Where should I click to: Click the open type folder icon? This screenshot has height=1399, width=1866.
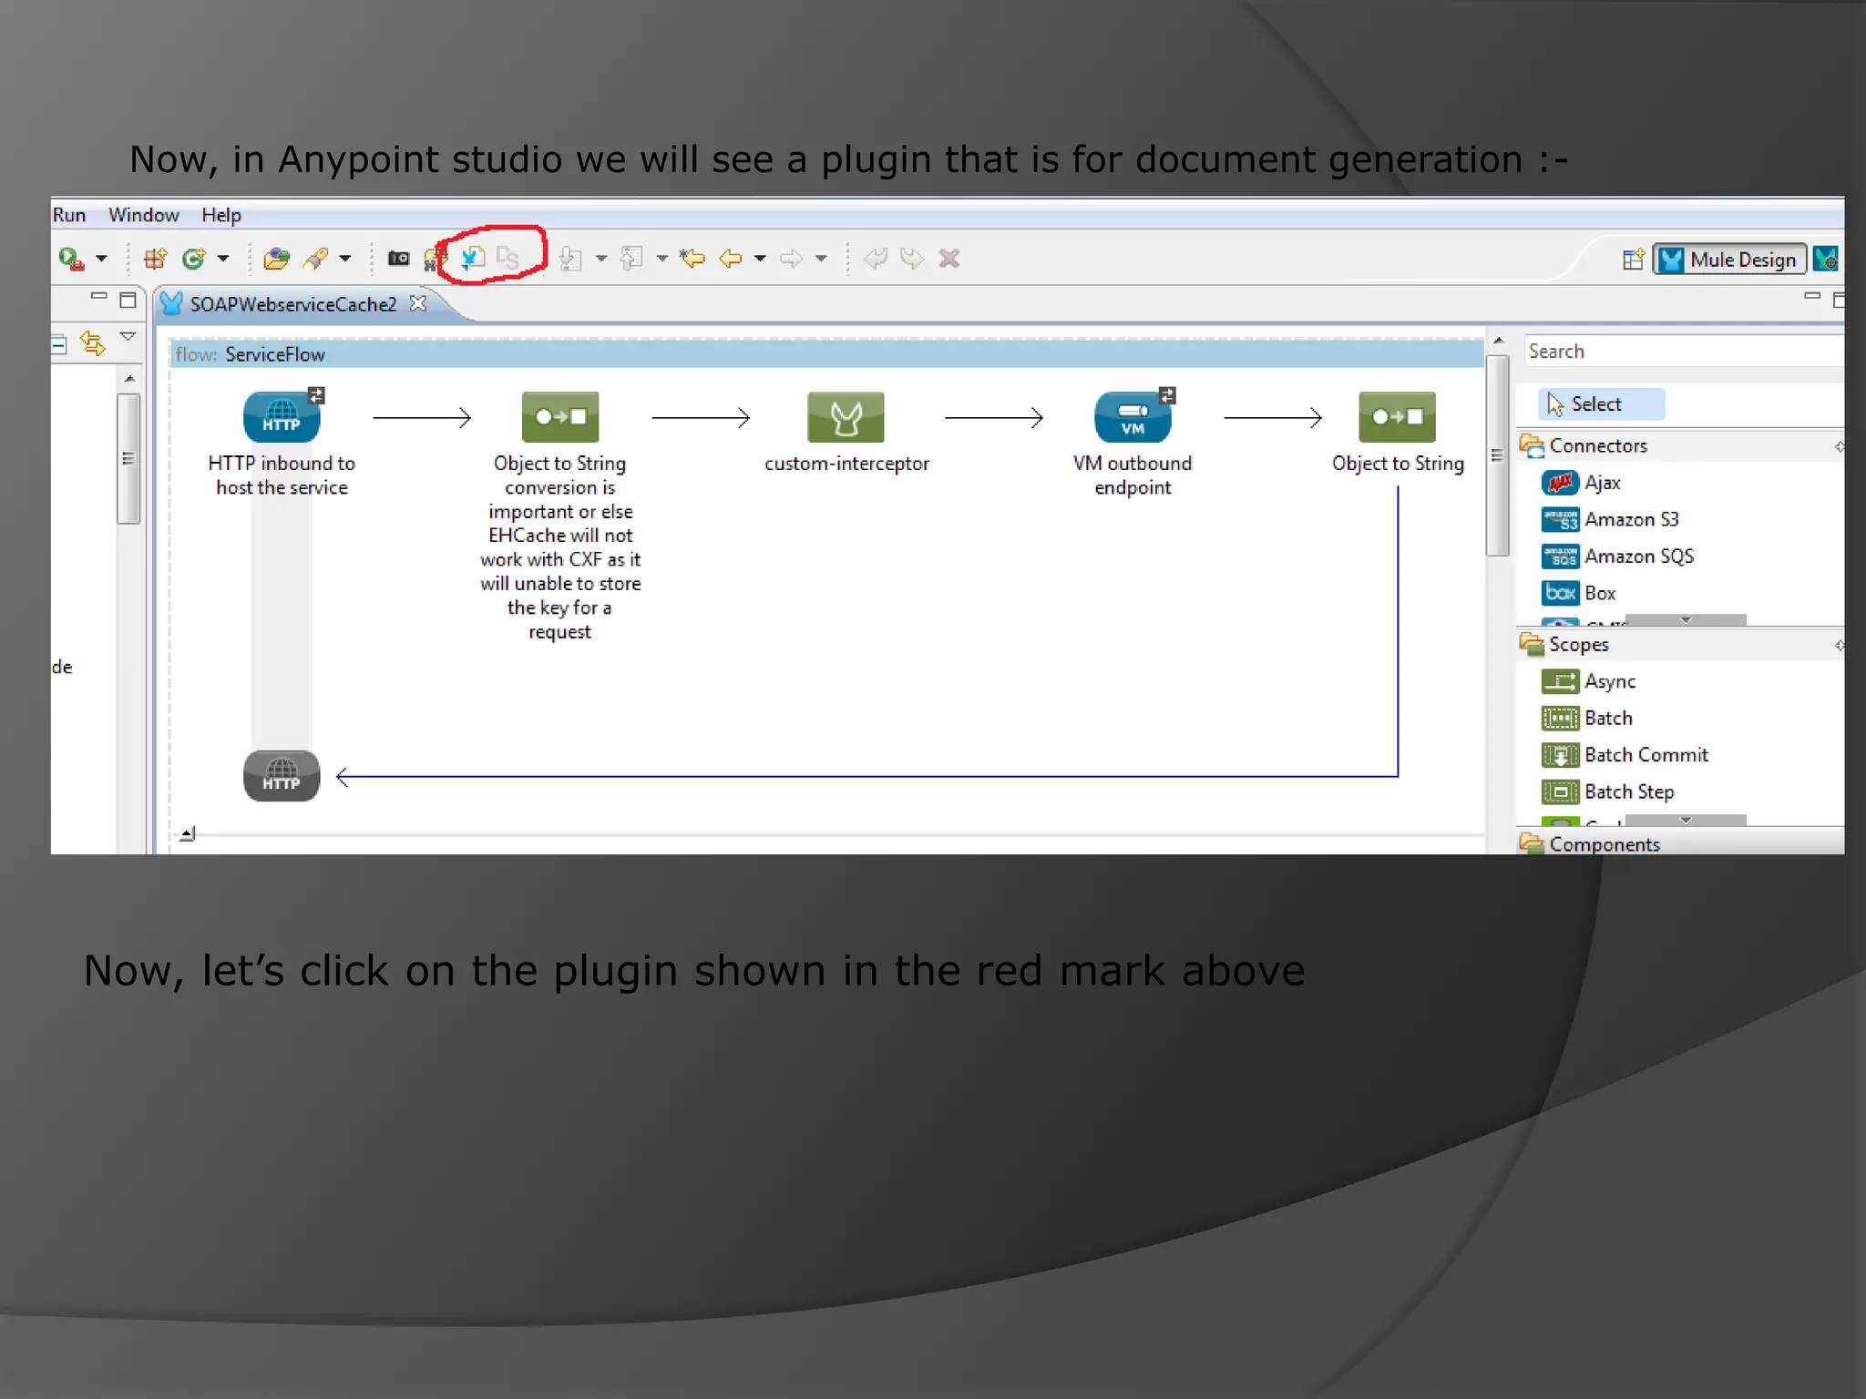click(276, 259)
